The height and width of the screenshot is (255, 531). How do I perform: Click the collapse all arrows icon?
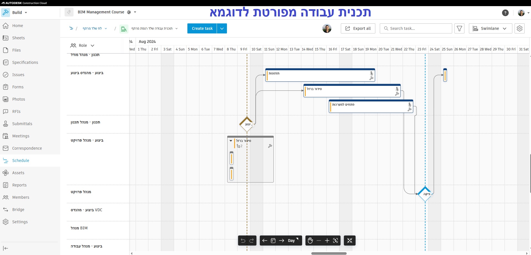pyautogui.click(x=350, y=241)
